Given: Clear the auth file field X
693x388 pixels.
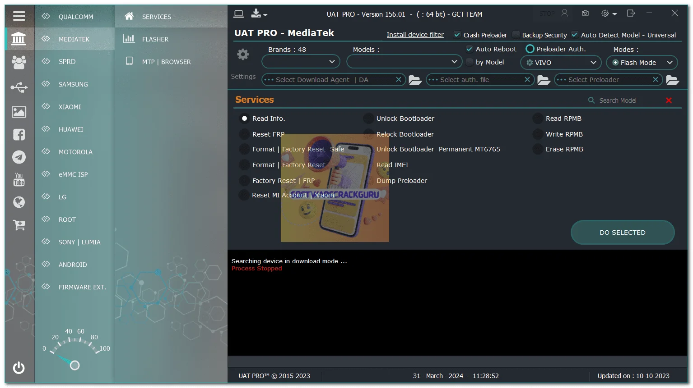Looking at the screenshot, I should (527, 79).
